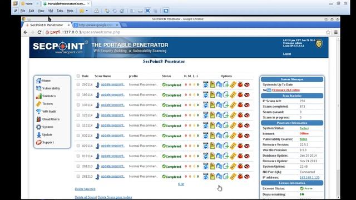Viewport: 356px width, 200px height.
Task: Click the Date column header
Action: pos(85,76)
